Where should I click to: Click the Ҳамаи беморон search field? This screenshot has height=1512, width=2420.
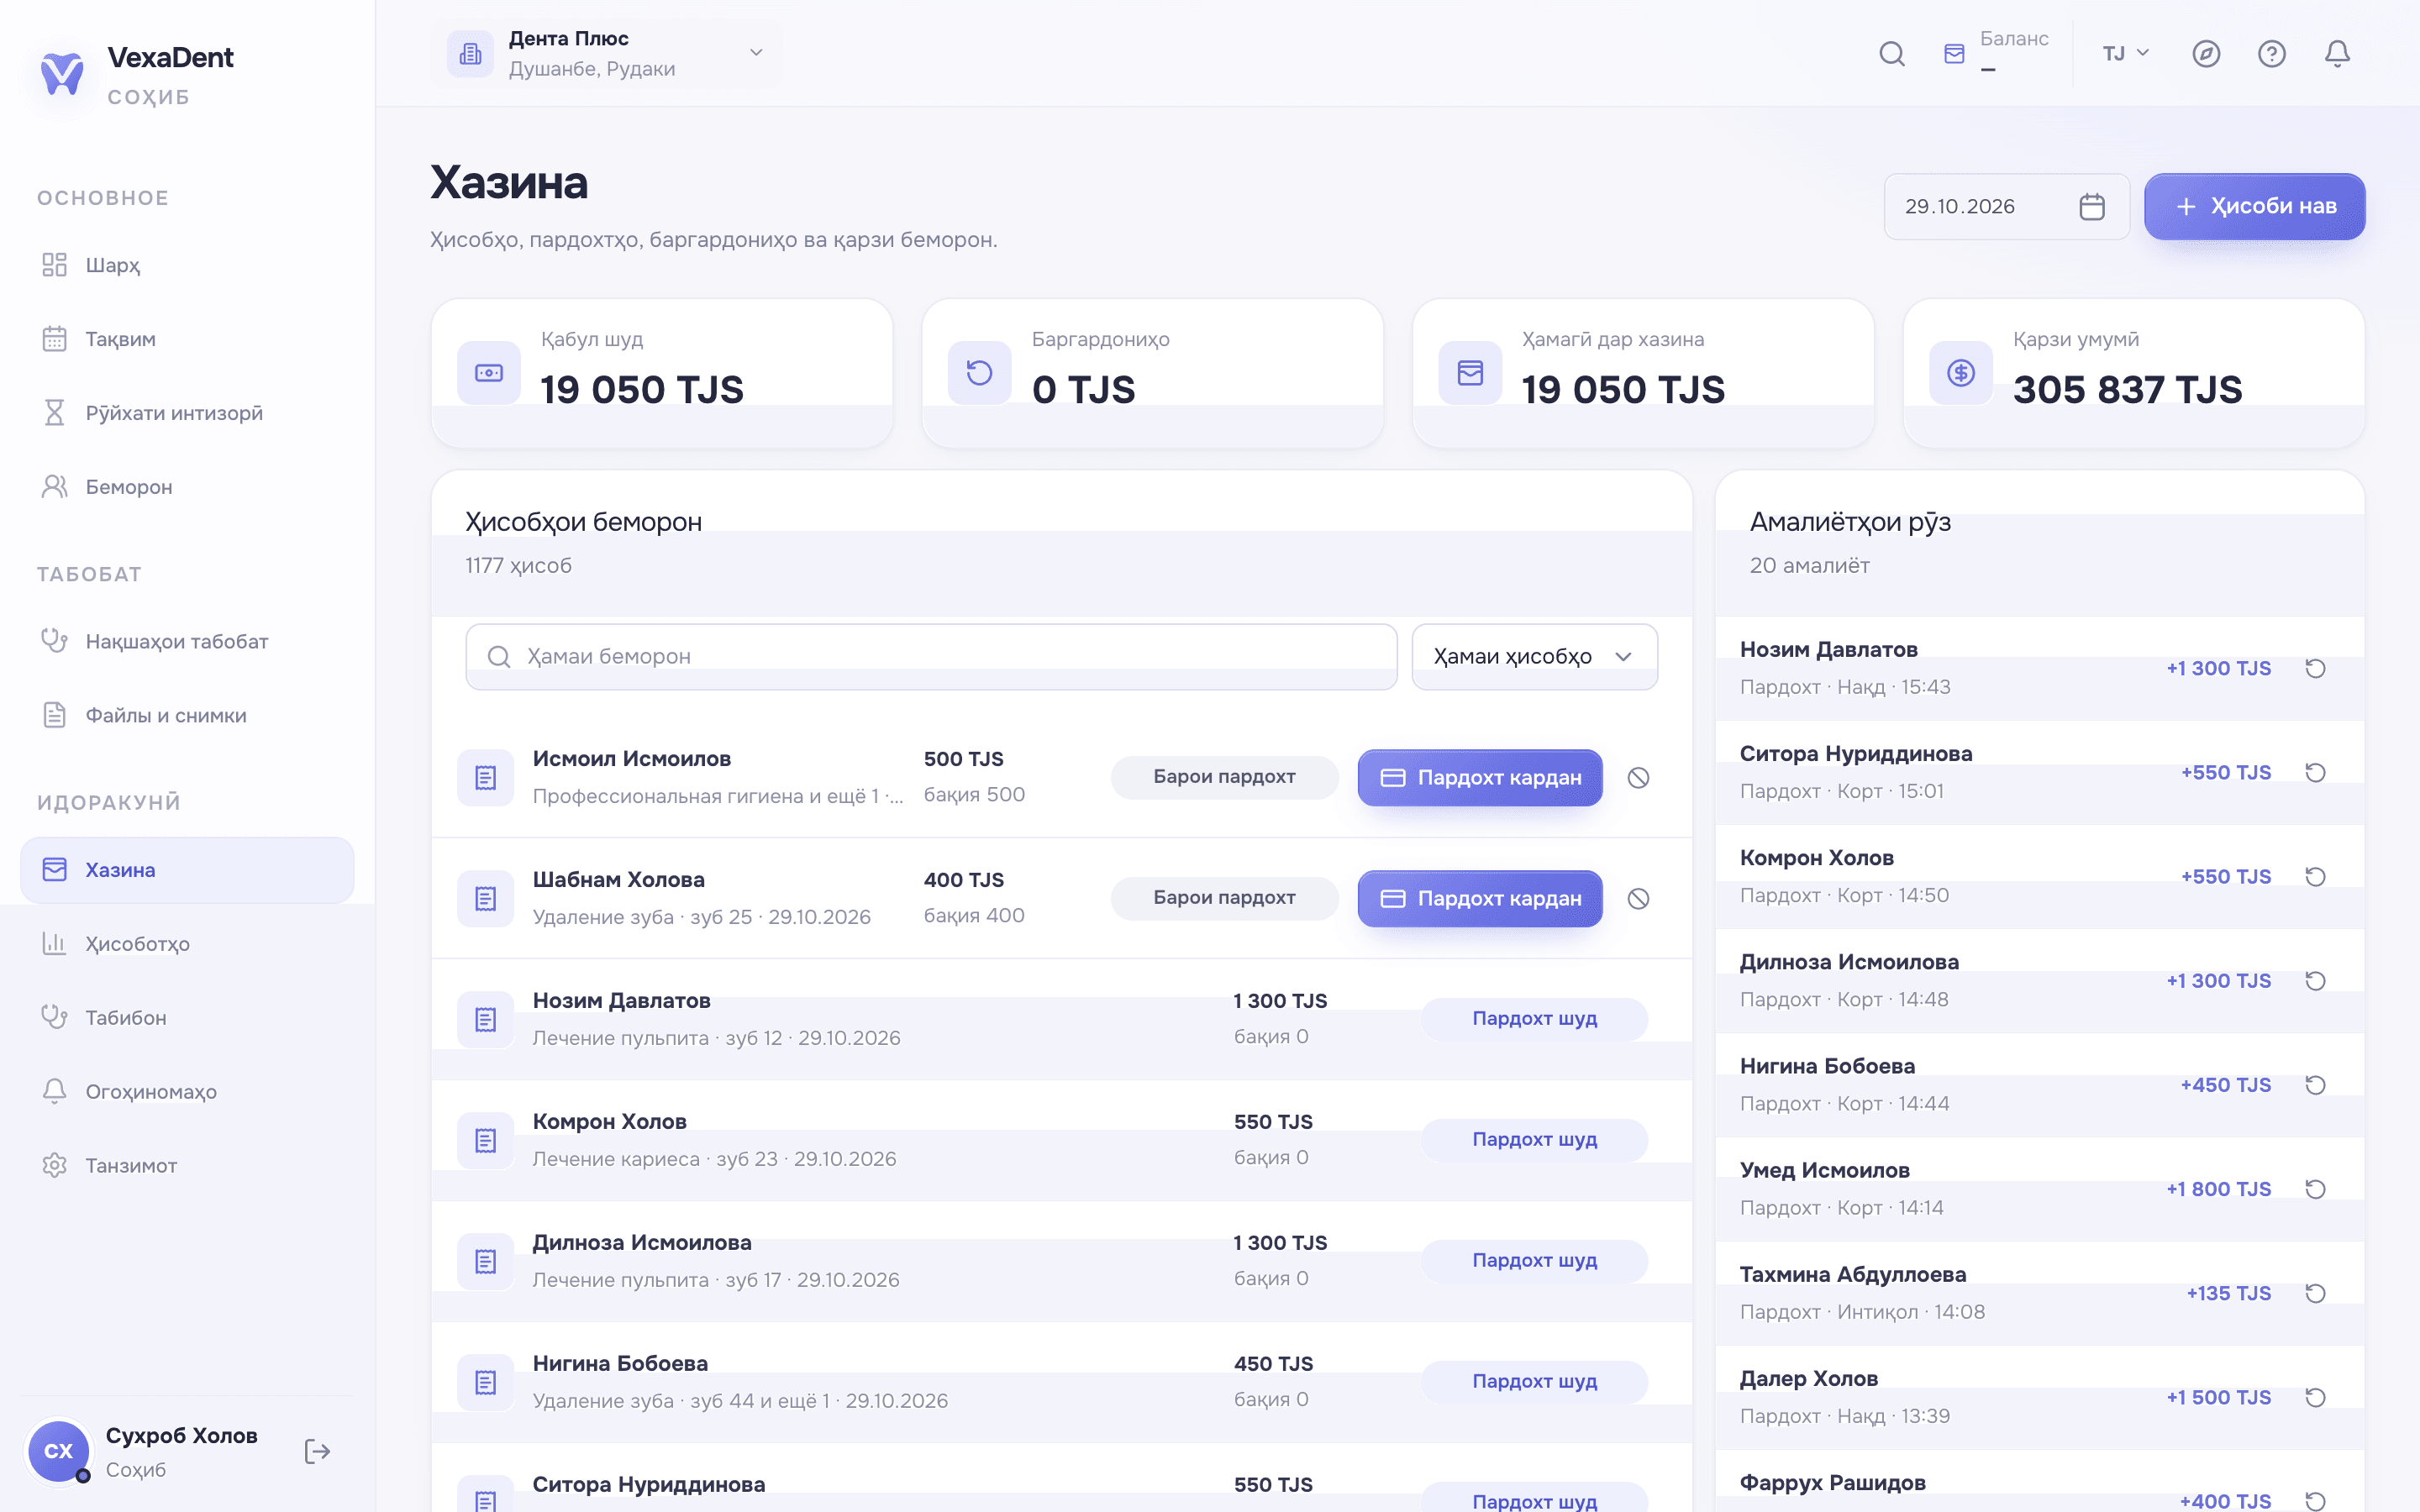931,657
